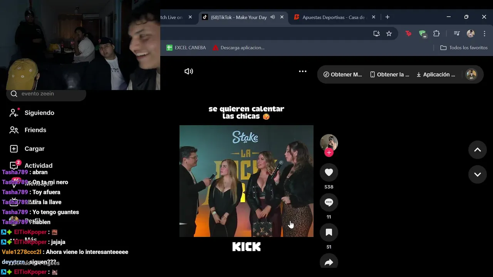493x277 pixels.
Task: Open the Chrome extensions puzzle icon
Action: pyautogui.click(x=436, y=33)
